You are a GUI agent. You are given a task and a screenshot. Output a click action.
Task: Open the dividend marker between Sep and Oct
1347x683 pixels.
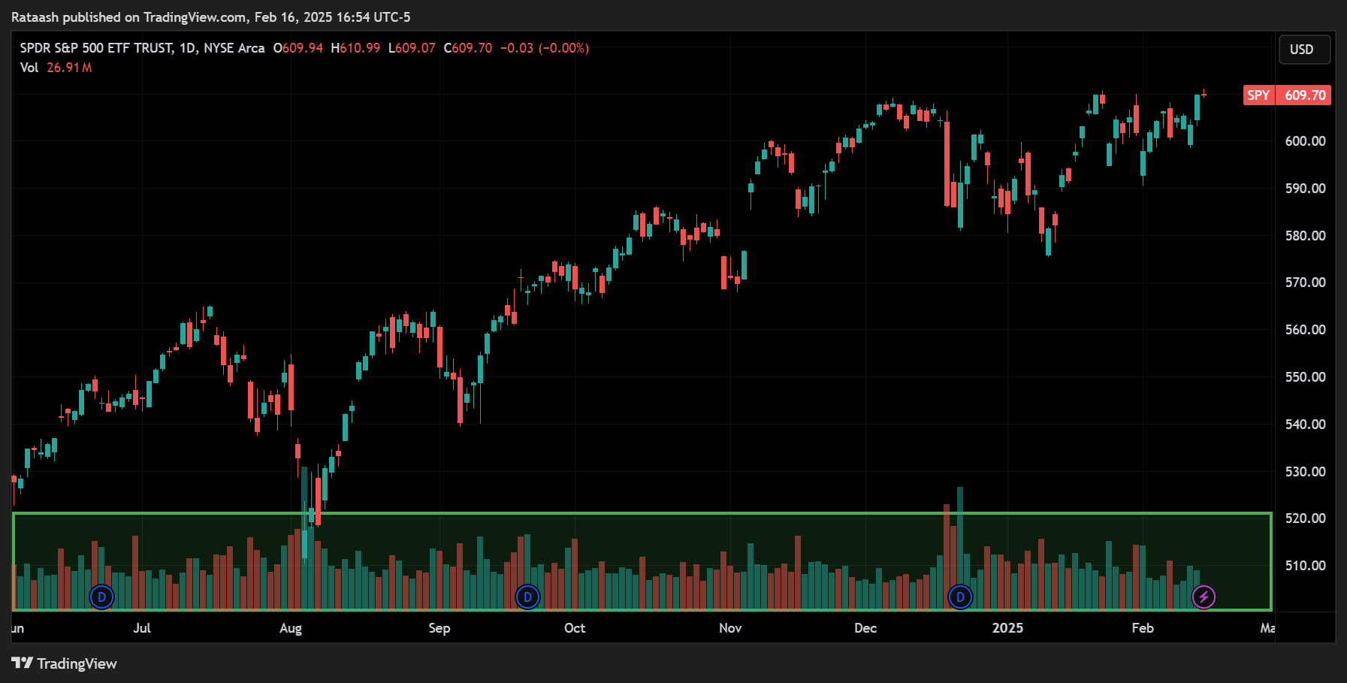tap(528, 597)
